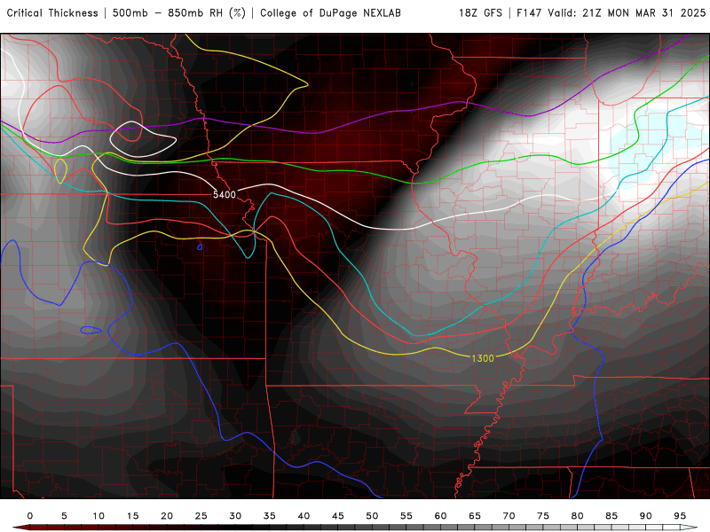Screen dimensions: 710x532
Task: Click the "20" value on the colorbar
Action: [167, 516]
